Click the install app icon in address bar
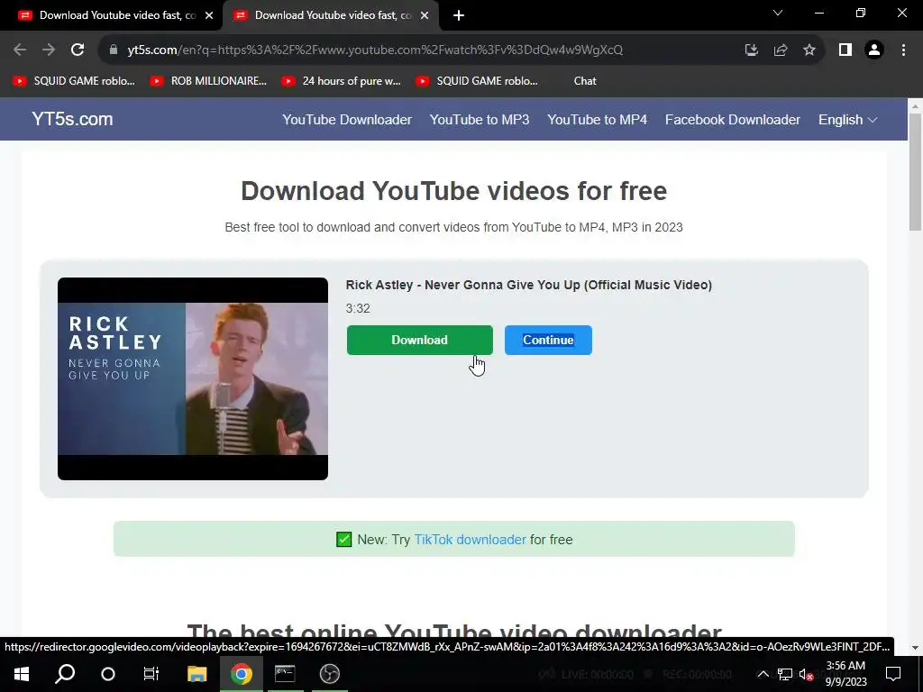 (751, 50)
